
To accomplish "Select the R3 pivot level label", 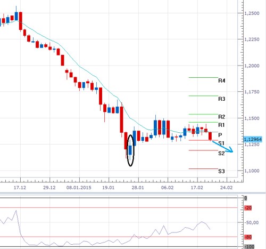I will click(x=222, y=99).
